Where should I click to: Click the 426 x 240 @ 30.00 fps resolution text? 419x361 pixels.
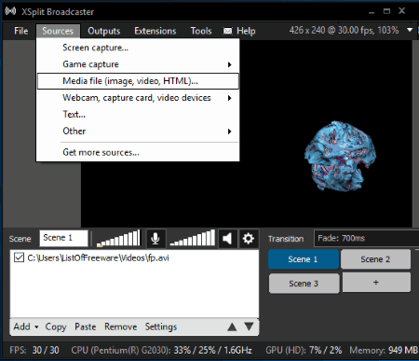pos(344,30)
